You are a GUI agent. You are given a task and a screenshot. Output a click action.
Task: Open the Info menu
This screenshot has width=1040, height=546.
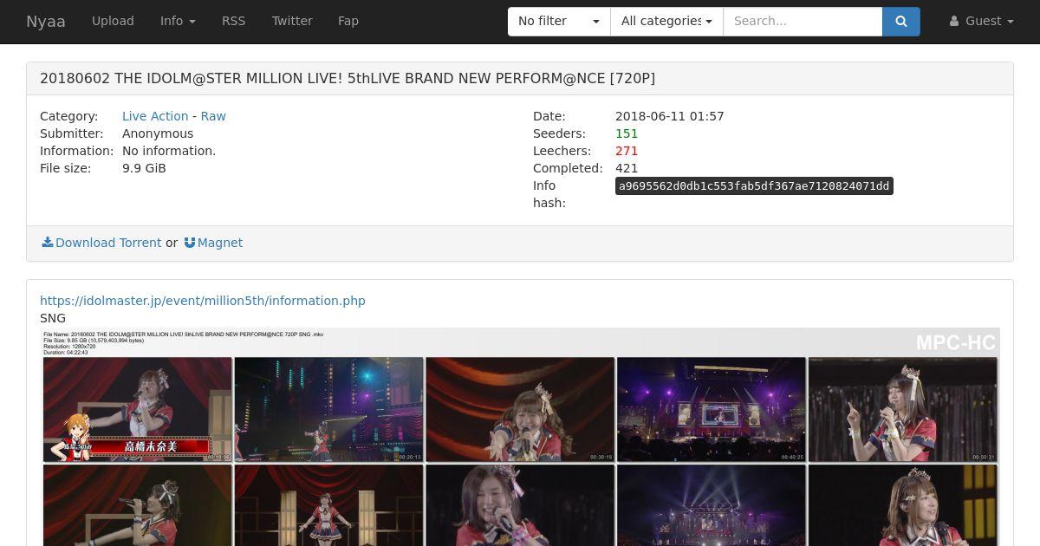178,21
